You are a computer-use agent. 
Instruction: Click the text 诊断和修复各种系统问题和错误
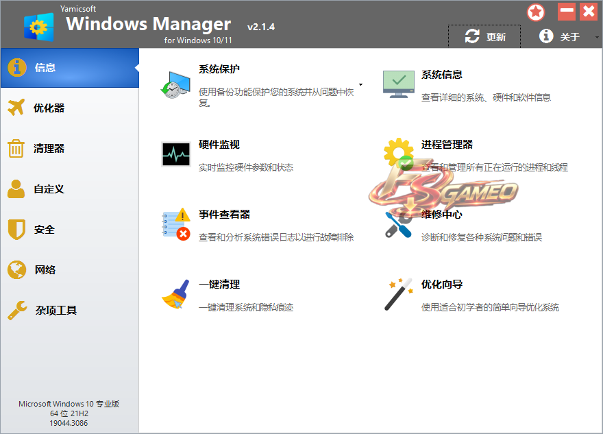click(482, 237)
